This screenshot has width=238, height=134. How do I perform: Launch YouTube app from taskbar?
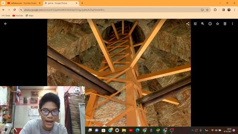point(131,130)
